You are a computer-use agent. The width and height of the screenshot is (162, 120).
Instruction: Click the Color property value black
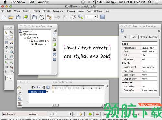[144, 55]
